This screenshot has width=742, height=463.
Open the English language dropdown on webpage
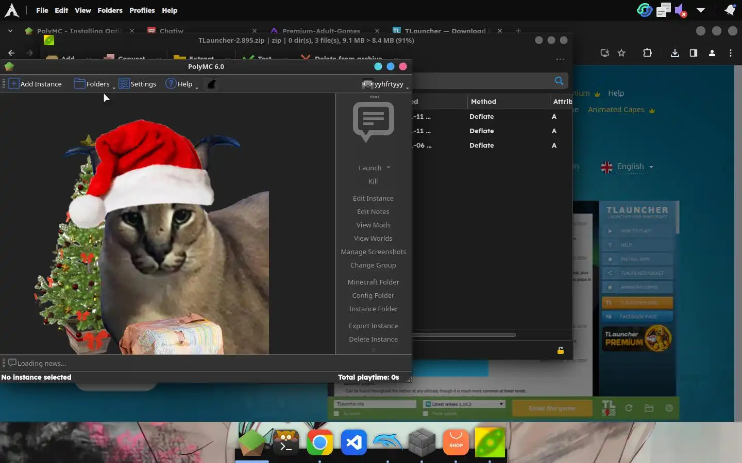pyautogui.click(x=627, y=167)
